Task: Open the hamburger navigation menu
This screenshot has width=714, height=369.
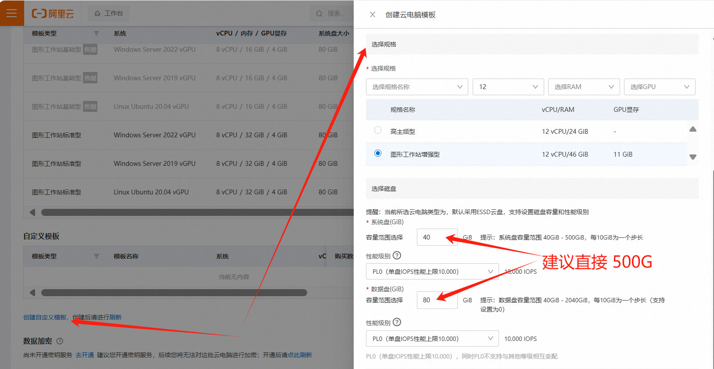Action: 12,13
